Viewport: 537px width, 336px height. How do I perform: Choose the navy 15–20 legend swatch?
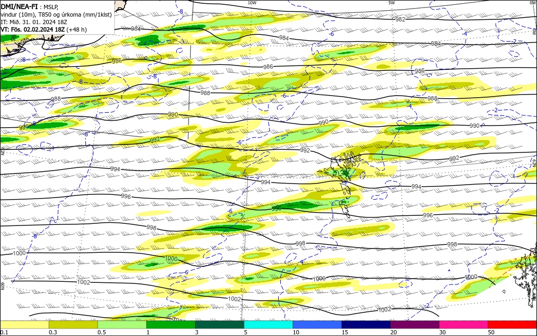click(x=366, y=325)
